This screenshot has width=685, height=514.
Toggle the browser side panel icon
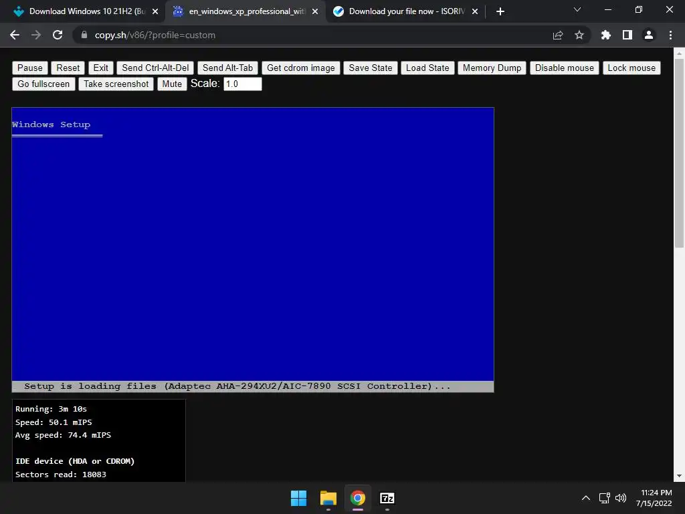point(627,35)
